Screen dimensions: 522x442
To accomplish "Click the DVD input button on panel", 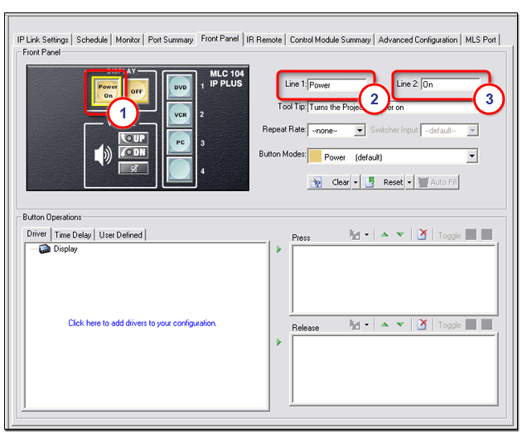I will (180, 86).
